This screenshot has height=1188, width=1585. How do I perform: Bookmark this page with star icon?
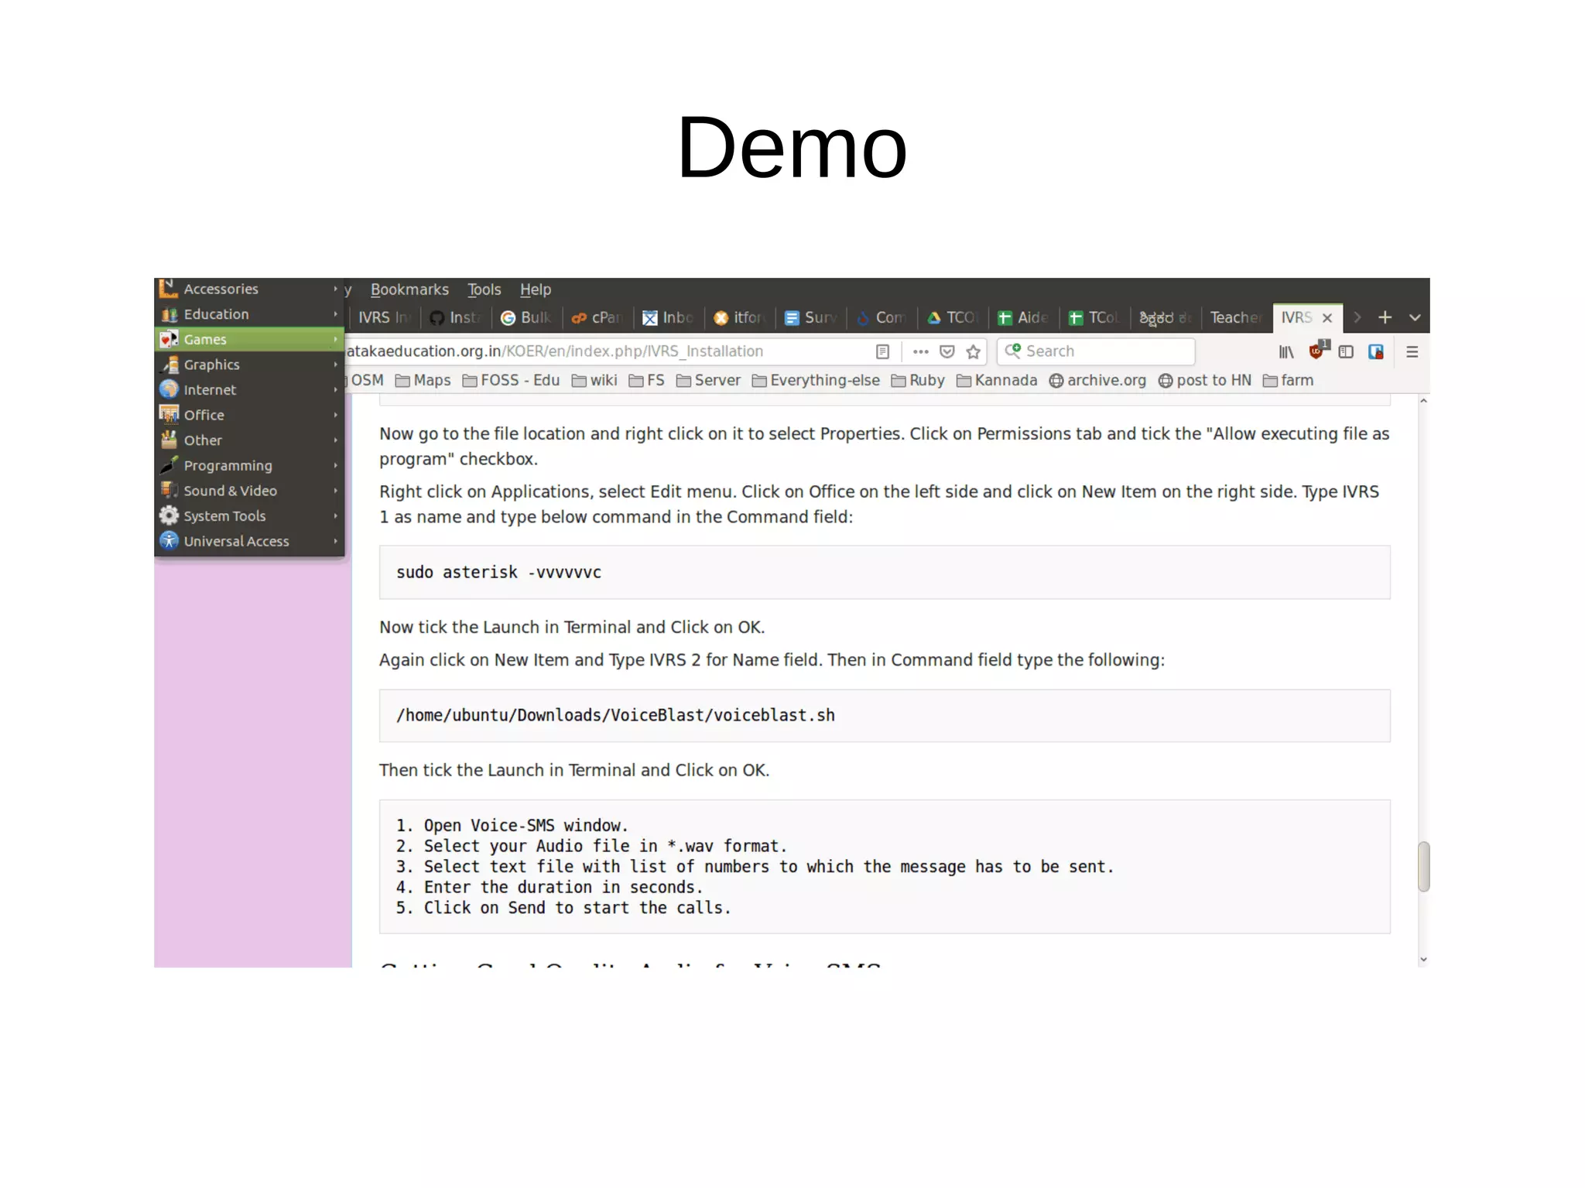pyautogui.click(x=973, y=351)
